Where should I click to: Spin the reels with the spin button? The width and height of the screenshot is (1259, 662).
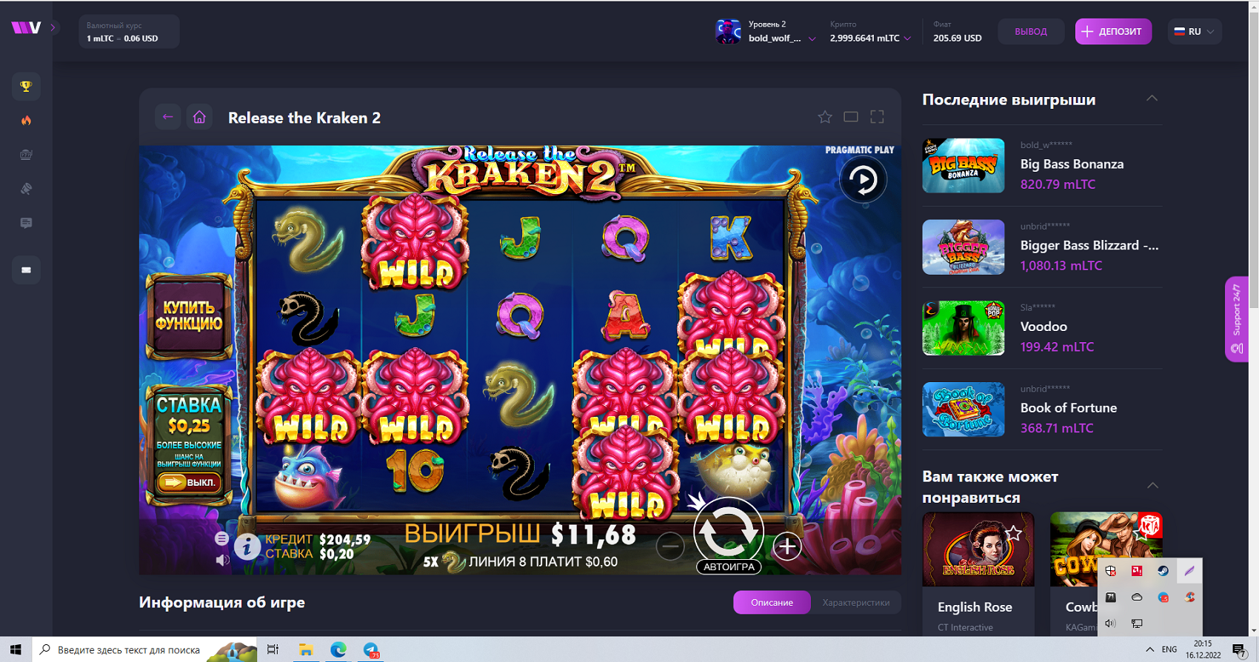pyautogui.click(x=729, y=529)
